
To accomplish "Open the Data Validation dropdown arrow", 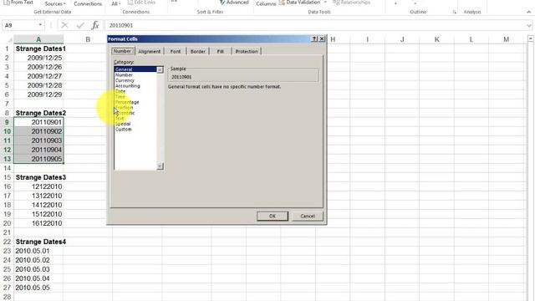I will [325, 3].
